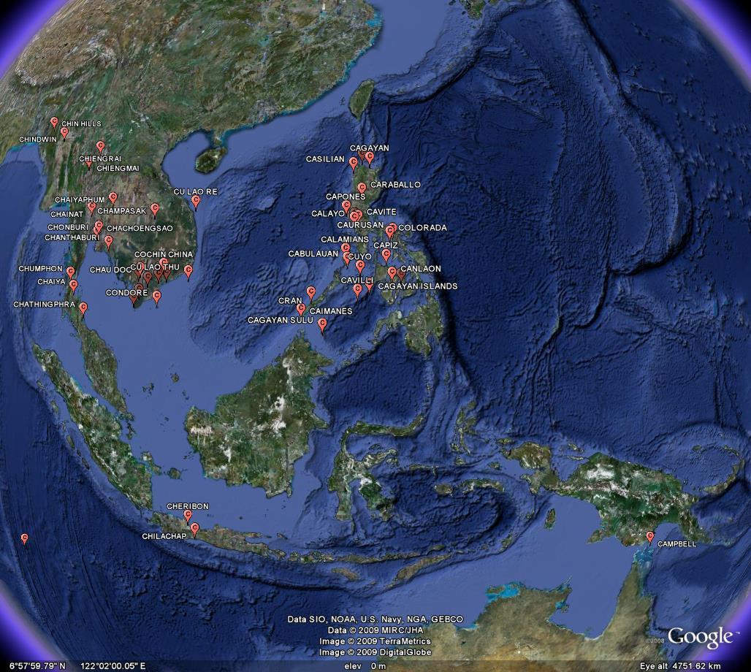Click the CHACHOENGSAO label
The image size is (751, 672).
tap(140, 229)
